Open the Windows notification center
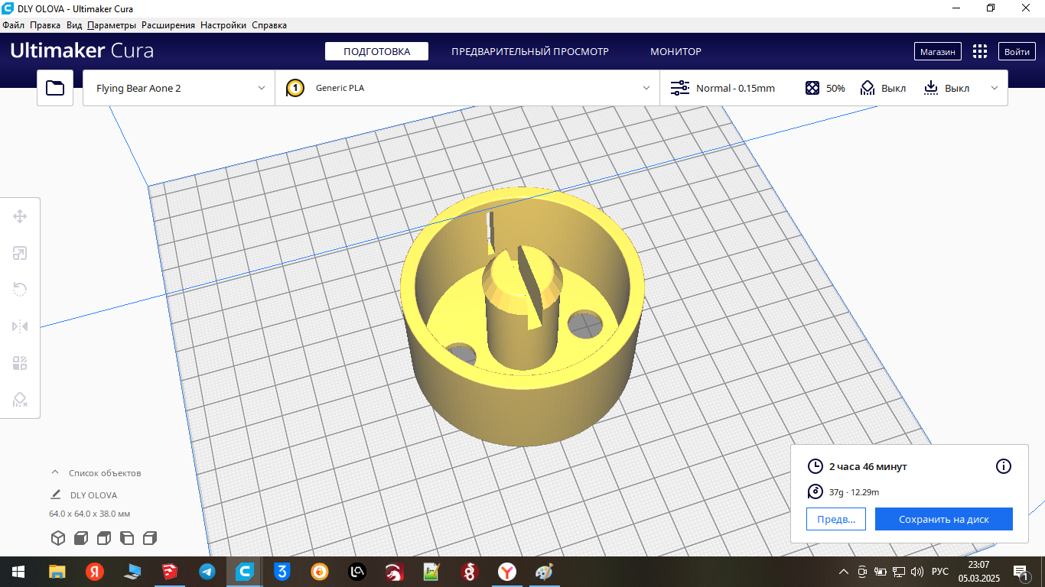Image resolution: width=1045 pixels, height=587 pixels. coord(1021,571)
